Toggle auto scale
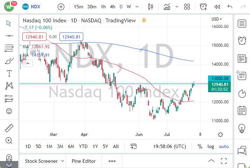 click(x=224, y=146)
